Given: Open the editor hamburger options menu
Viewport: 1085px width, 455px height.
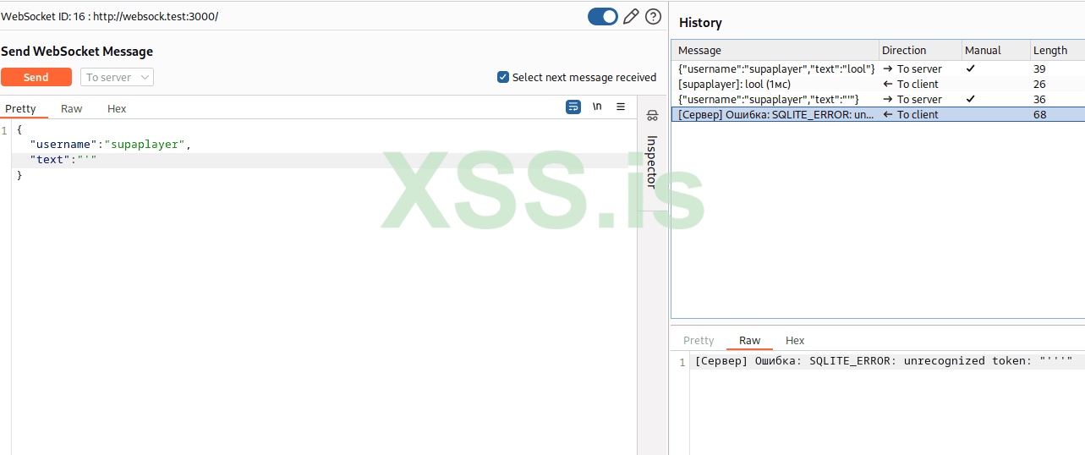Looking at the screenshot, I should 621,107.
